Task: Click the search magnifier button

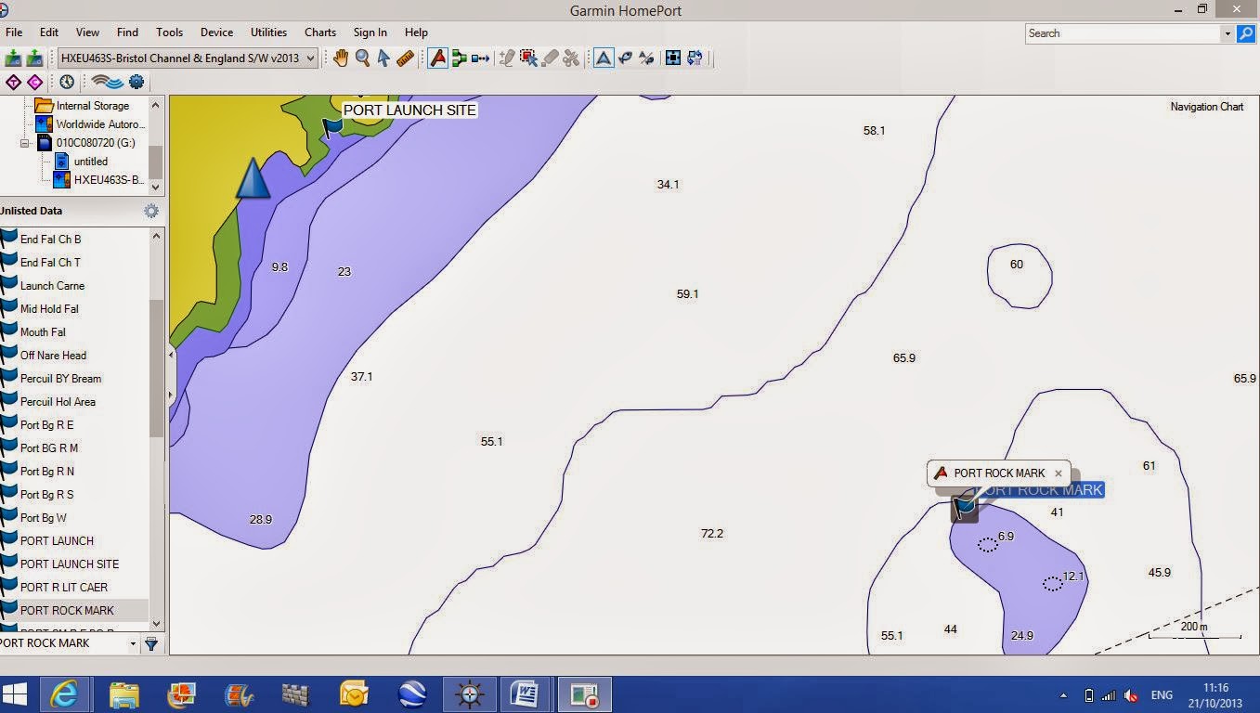Action: 1246,33
